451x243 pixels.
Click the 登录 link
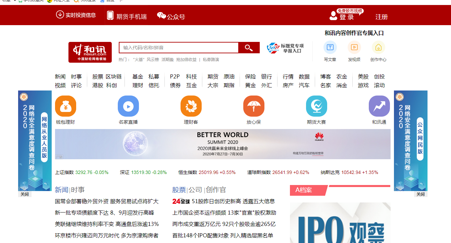pos(347,17)
